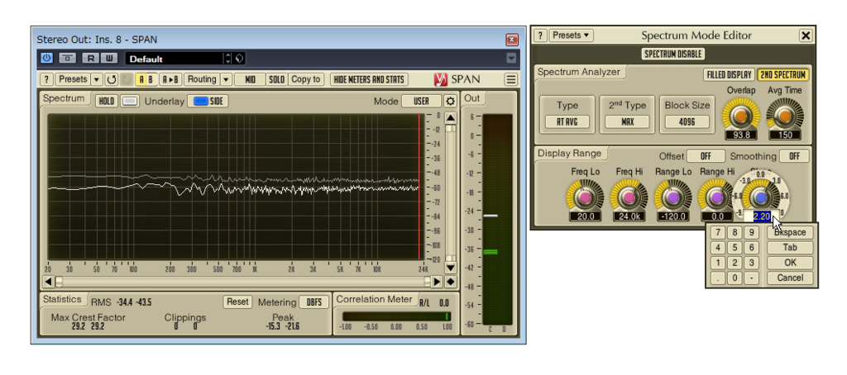847x375 pixels.
Task: Close the Spectrum Mode Editor window
Action: pyautogui.click(x=806, y=36)
